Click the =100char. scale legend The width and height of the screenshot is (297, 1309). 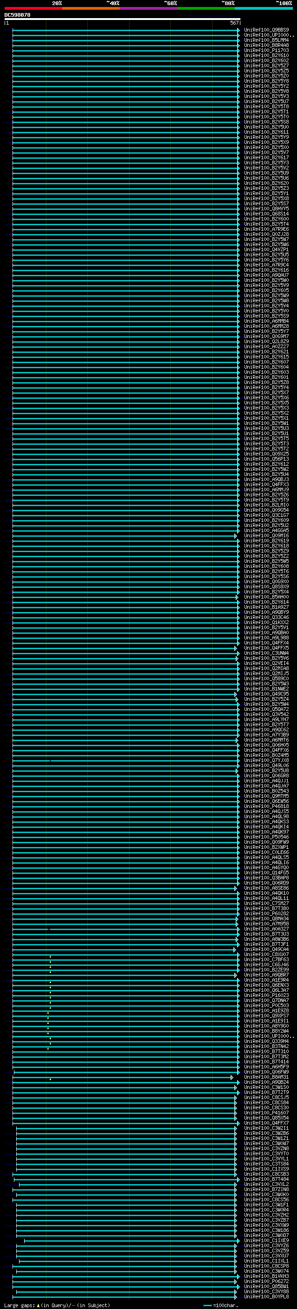point(220,1305)
